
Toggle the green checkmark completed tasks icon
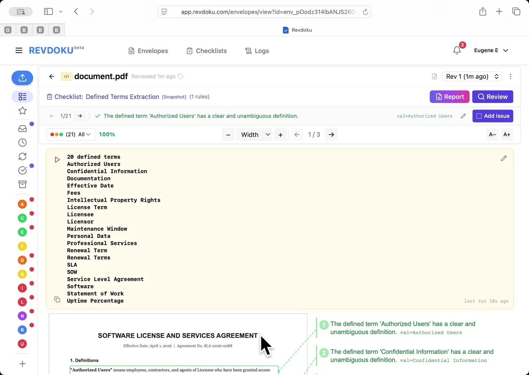[22, 170]
